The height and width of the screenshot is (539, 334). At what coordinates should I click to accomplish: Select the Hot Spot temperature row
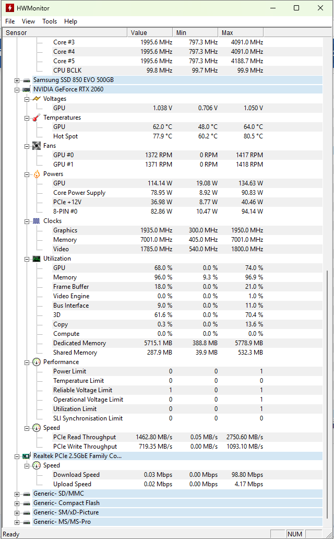point(66,136)
